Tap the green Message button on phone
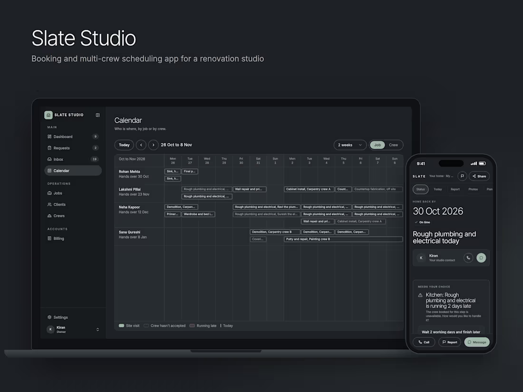This screenshot has height=392, width=523. [477, 342]
